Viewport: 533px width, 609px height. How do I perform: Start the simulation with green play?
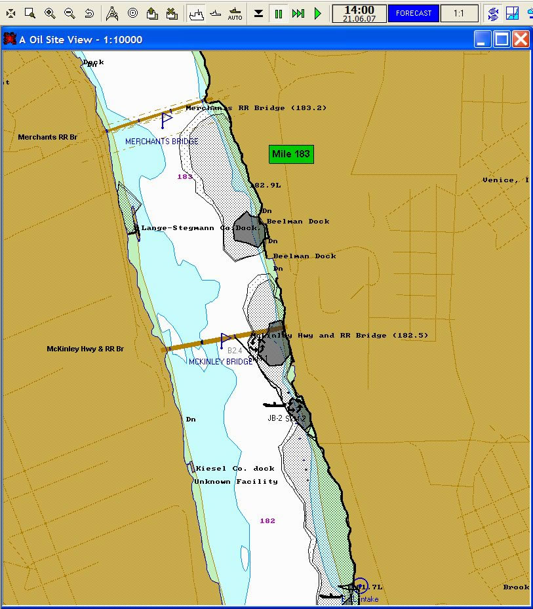[x=318, y=14]
